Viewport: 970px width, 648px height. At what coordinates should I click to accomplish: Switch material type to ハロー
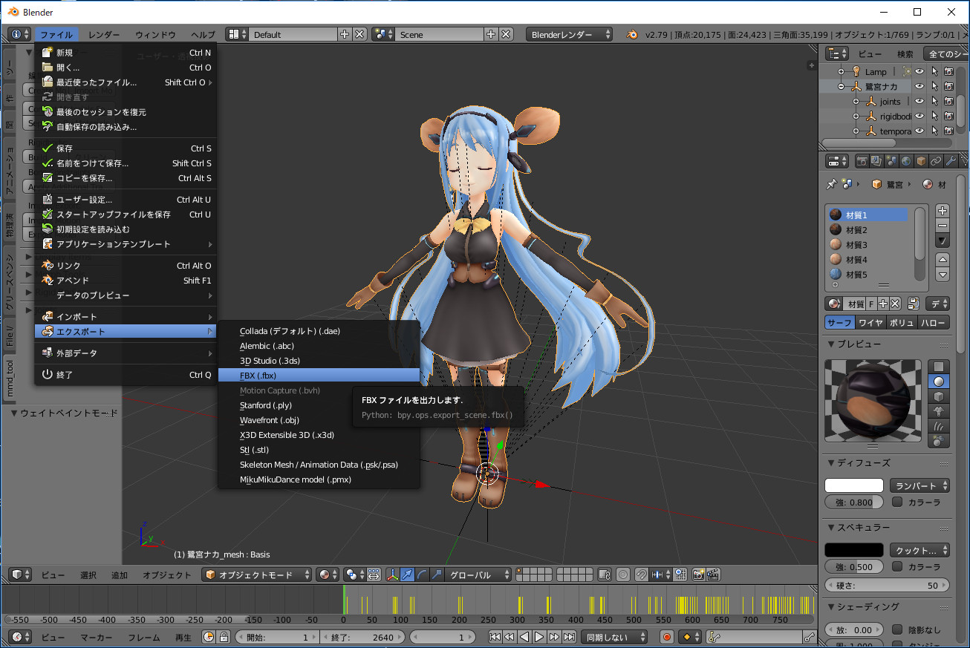(934, 323)
